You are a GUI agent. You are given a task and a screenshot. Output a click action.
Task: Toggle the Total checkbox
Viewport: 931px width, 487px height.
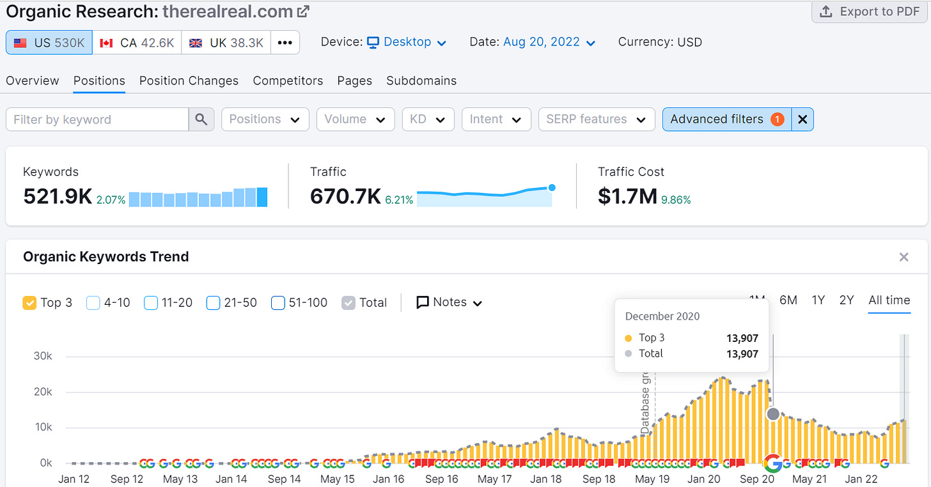[x=348, y=303]
